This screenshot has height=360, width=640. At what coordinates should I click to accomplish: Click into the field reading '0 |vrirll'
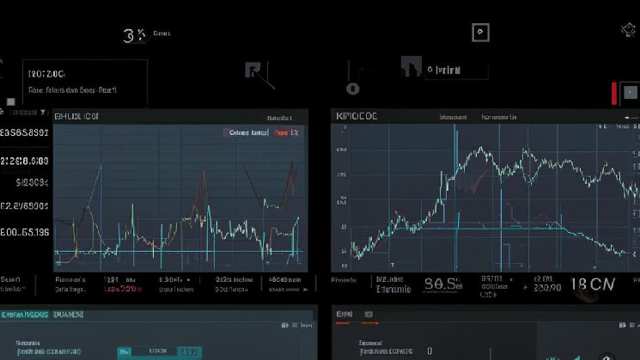tap(456, 70)
